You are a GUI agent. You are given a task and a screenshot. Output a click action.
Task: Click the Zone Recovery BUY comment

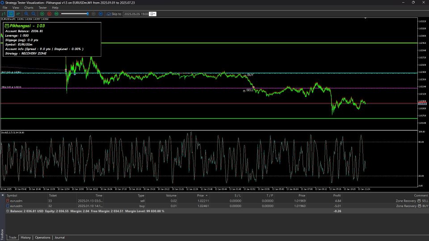(x=412, y=206)
